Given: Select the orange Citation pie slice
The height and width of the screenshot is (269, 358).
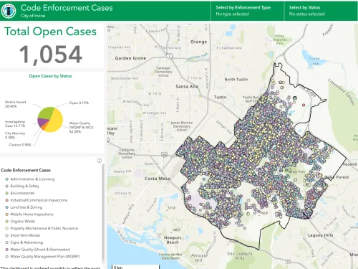Looking at the screenshot, I should click(44, 127).
